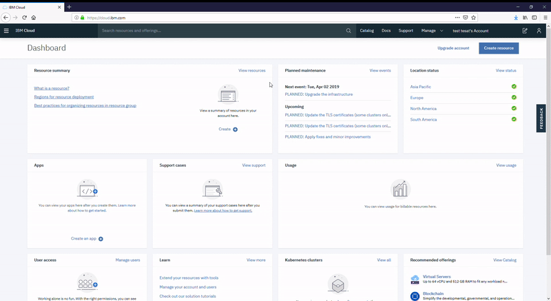Viewport: 551px width, 301px height.
Task: Click plus icon beside Create an app
Action: pos(101,239)
